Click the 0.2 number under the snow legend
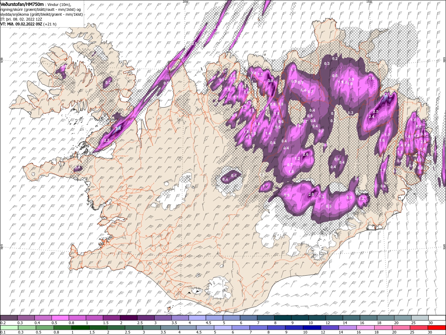 (2, 323)
